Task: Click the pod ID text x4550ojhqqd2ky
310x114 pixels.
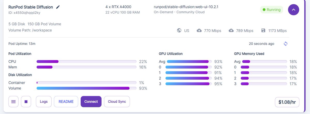Action: (x=24, y=12)
